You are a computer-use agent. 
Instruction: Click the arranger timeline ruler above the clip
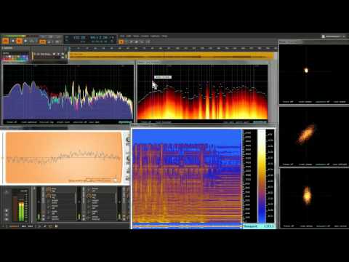pos(172,49)
